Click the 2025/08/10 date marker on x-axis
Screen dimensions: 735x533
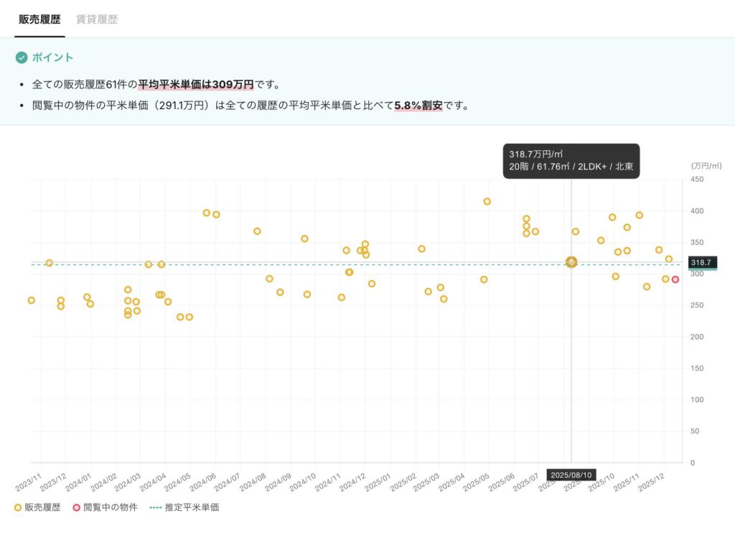[571, 475]
